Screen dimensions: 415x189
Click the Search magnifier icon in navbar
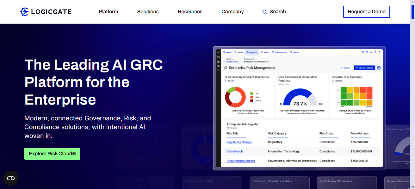265,12
